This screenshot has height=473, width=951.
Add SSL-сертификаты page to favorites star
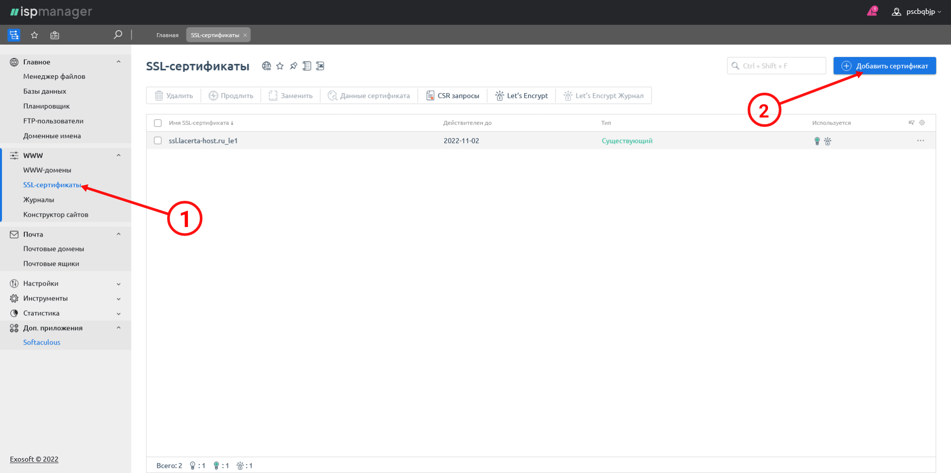tap(280, 66)
